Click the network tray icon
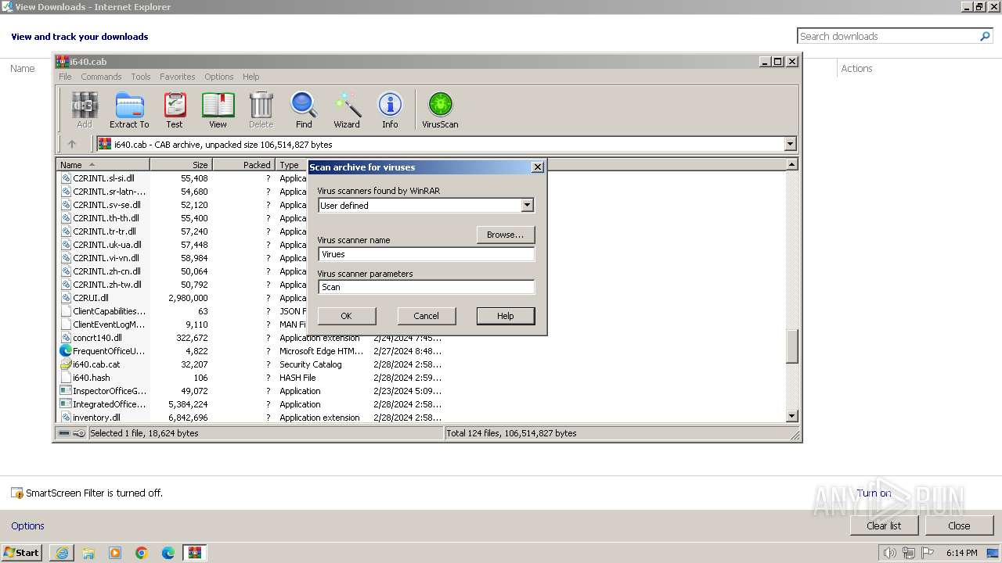Viewport: 1002px width, 563px height. pos(909,553)
